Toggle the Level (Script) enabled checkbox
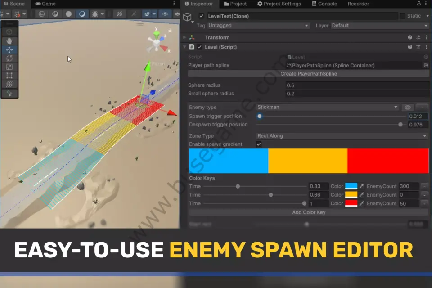432x288 pixels. coord(200,47)
